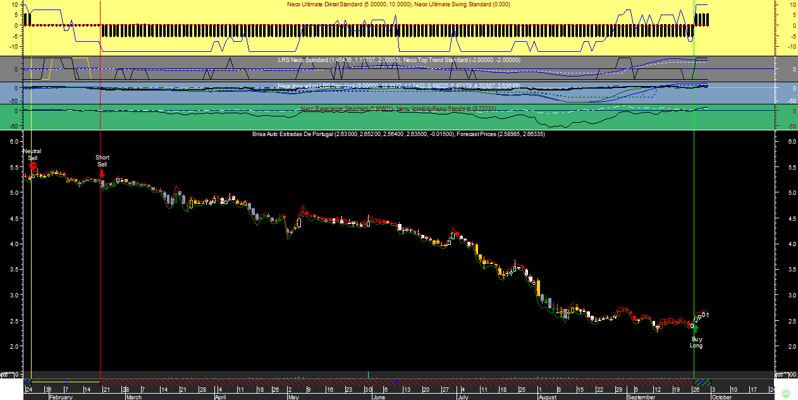This screenshot has width=798, height=400.
Task: Click the red Short Sell arrow marker
Action: click(102, 173)
